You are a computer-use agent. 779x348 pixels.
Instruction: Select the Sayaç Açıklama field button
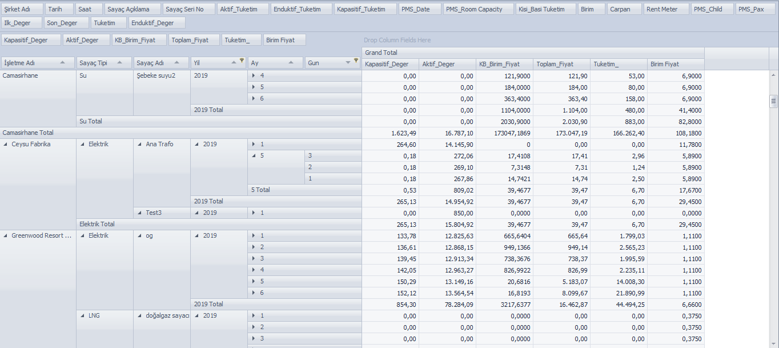tap(132, 9)
